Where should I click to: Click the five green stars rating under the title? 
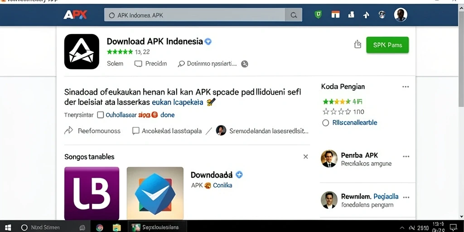click(120, 52)
